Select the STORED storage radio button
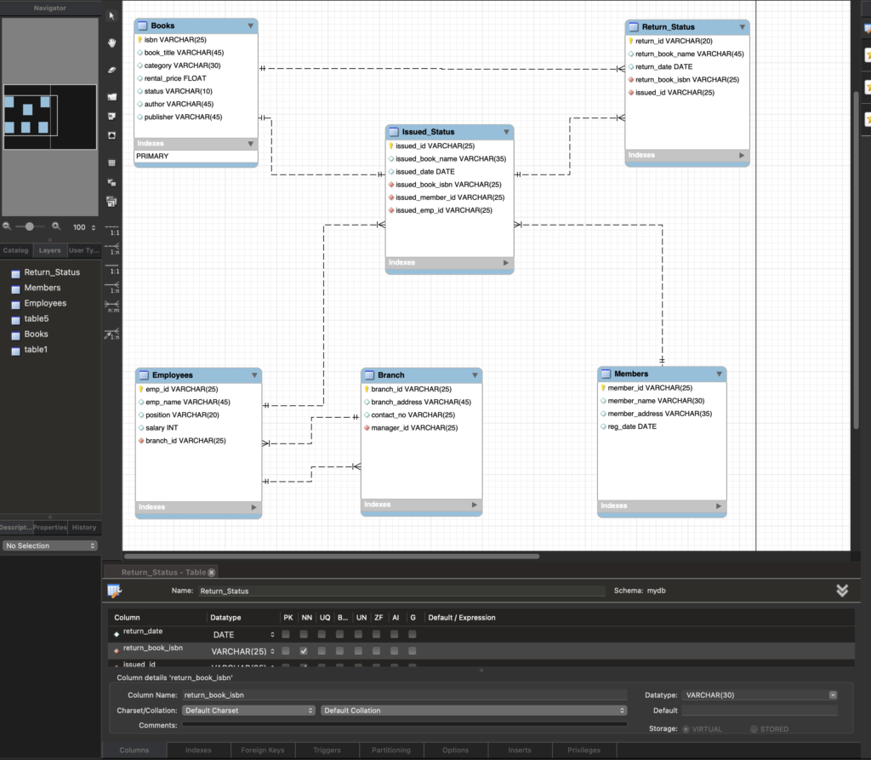 click(754, 729)
